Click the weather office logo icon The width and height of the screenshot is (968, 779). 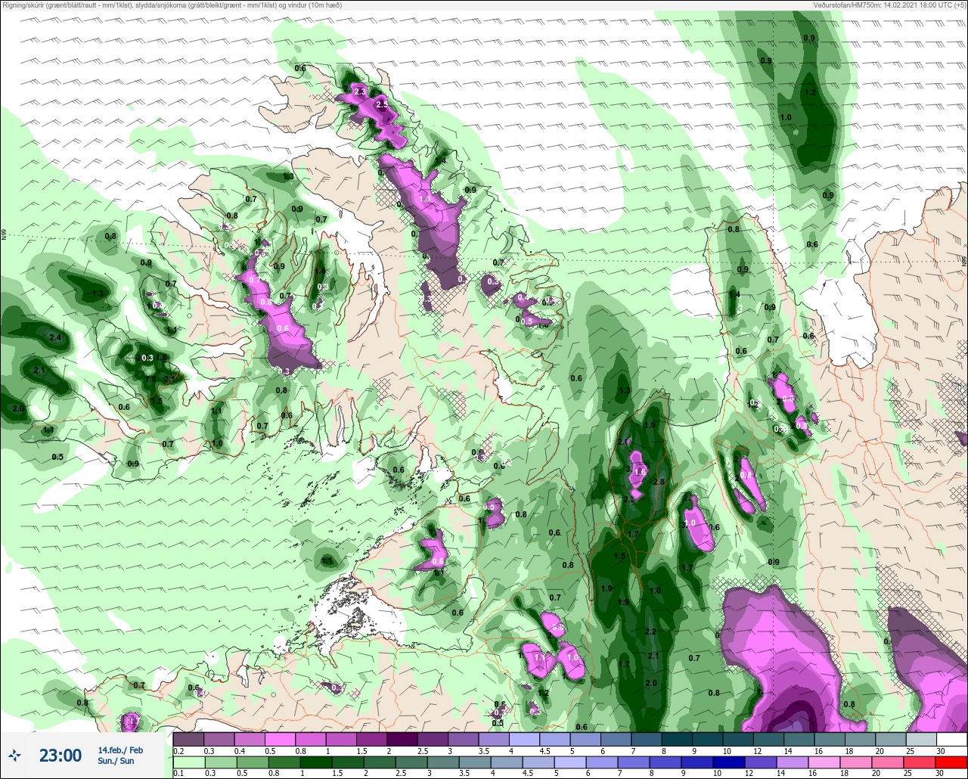[x=14, y=755]
